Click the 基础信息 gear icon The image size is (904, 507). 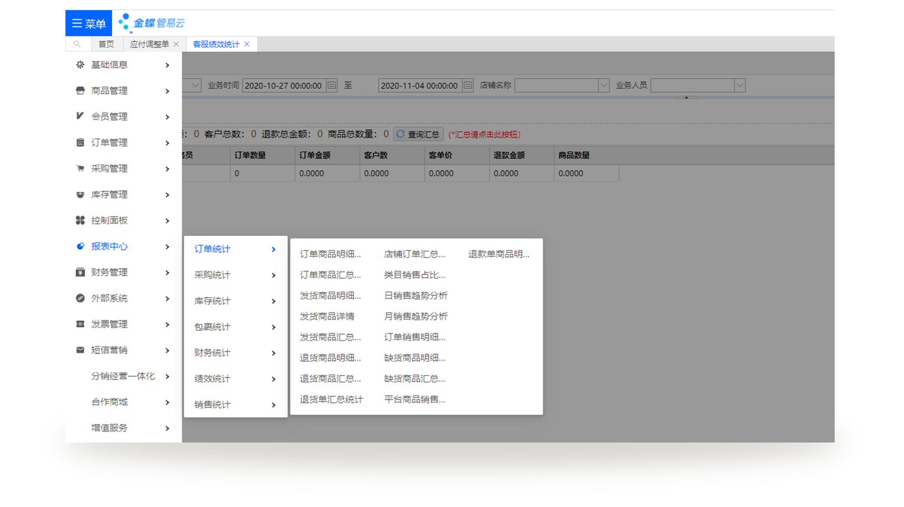click(80, 64)
